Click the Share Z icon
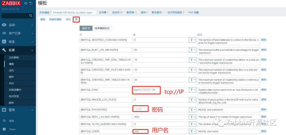 tap(4, 129)
